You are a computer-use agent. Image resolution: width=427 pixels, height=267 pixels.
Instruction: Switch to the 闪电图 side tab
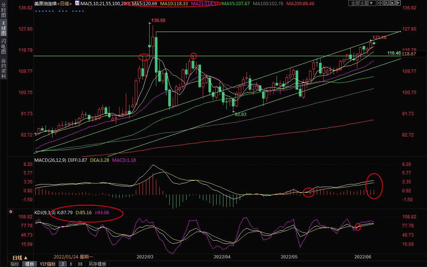3,46
